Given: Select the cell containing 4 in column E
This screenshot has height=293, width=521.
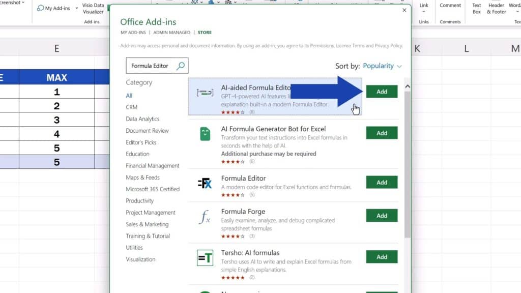Looking at the screenshot, I should [x=57, y=134].
